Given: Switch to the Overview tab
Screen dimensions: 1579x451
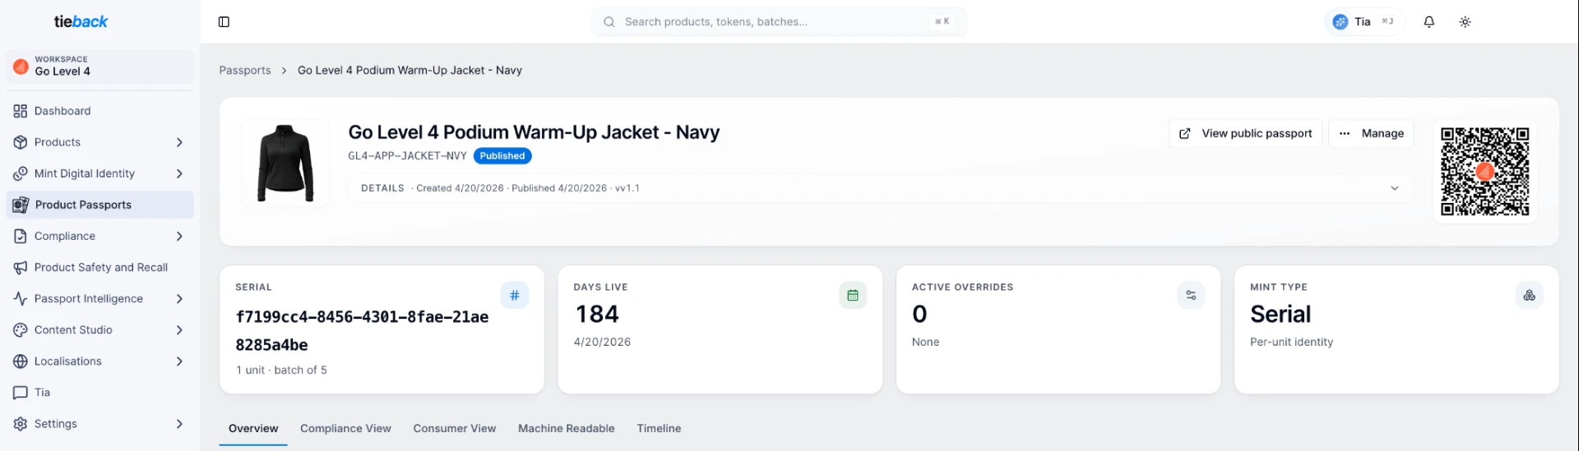Looking at the screenshot, I should tap(253, 429).
